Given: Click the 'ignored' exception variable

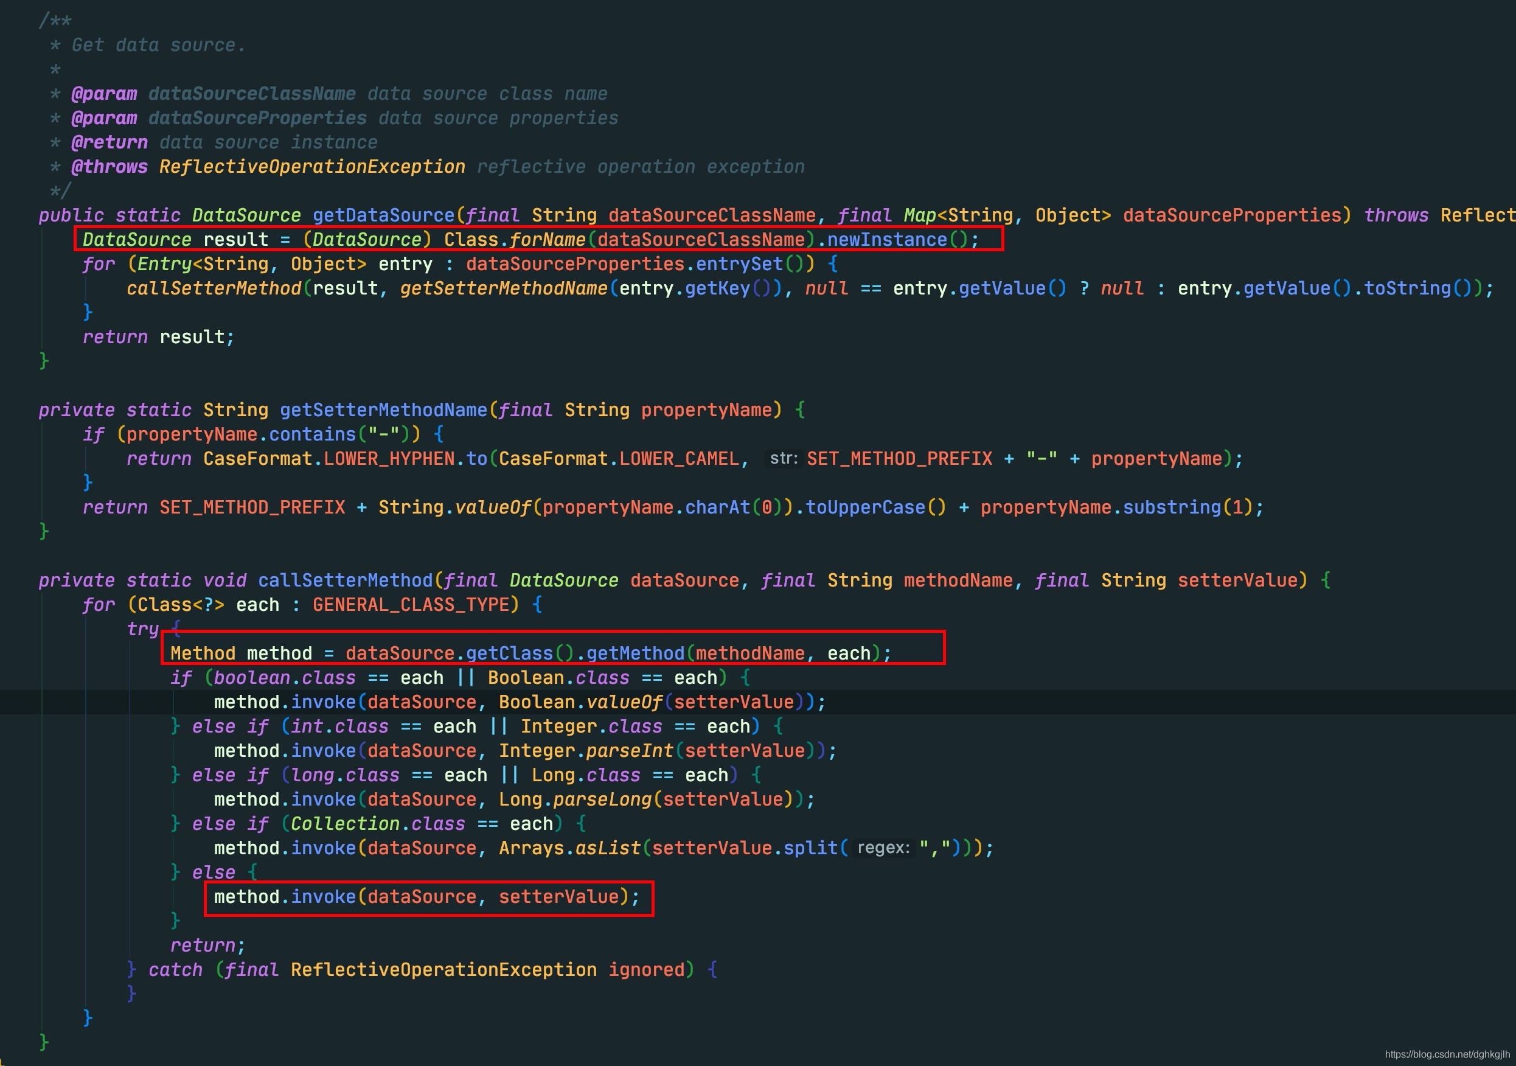Looking at the screenshot, I should pyautogui.click(x=647, y=970).
